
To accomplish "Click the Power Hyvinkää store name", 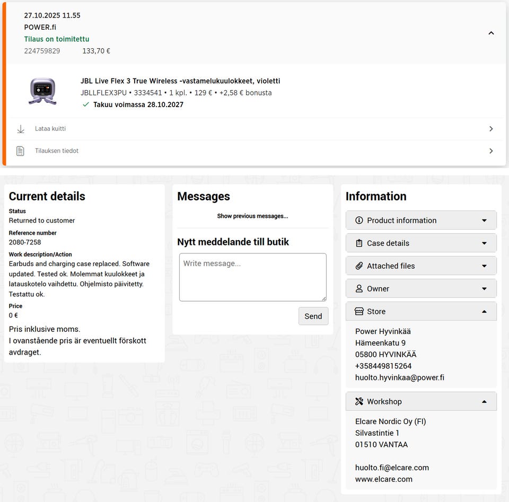I will pos(383,331).
